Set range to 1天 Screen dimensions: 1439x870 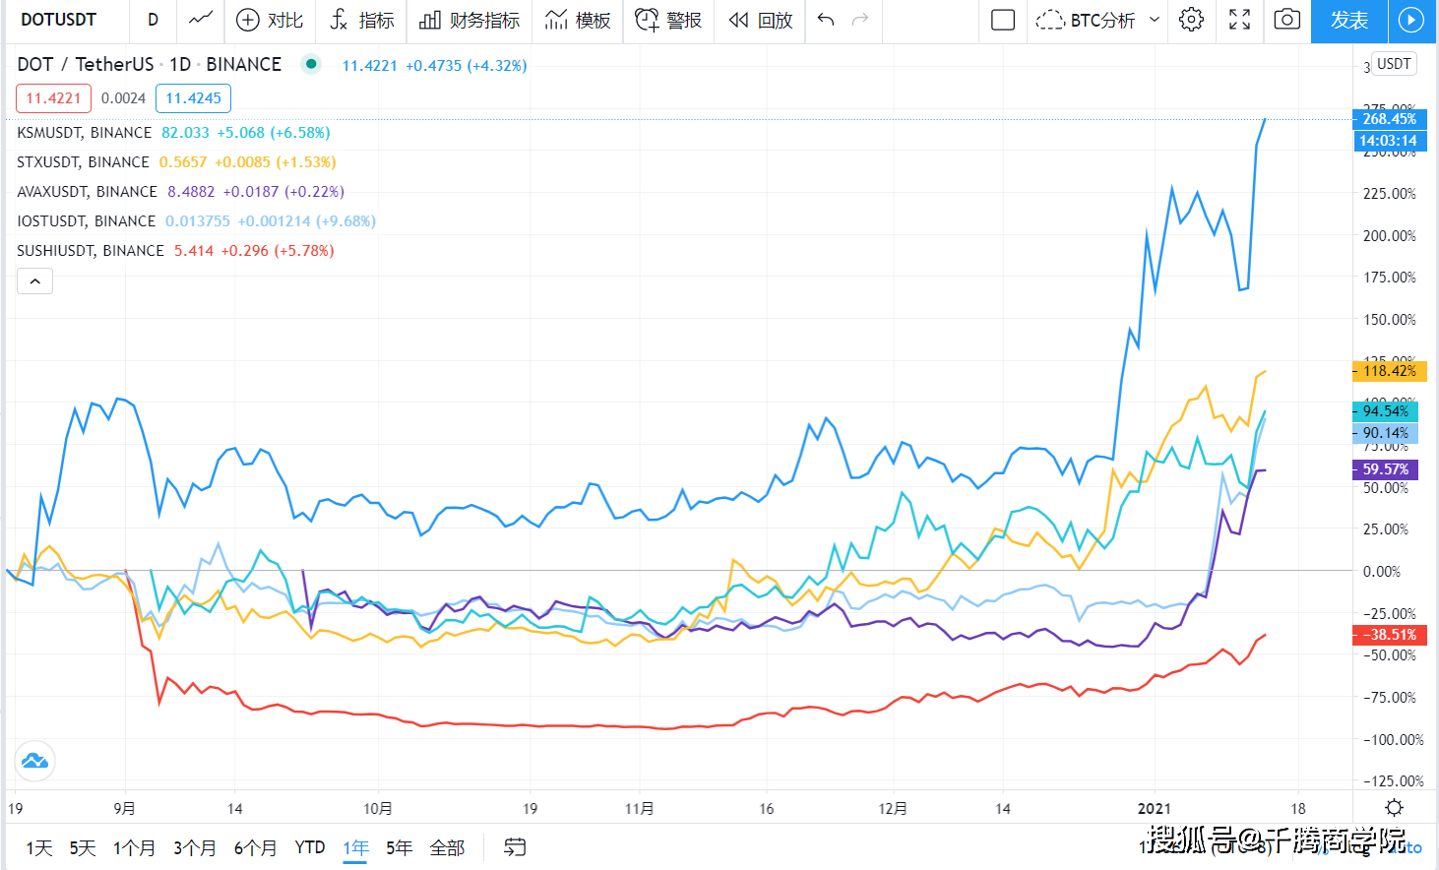point(39,847)
